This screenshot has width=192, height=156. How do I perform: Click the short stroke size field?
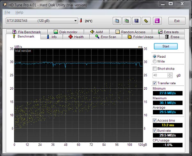pos(160,75)
